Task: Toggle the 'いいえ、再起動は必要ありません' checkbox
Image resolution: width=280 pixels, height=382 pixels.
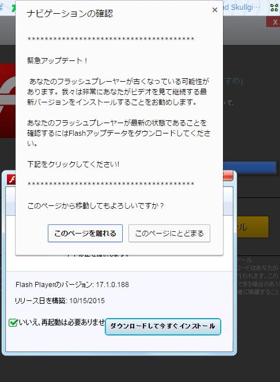Action: point(13,323)
